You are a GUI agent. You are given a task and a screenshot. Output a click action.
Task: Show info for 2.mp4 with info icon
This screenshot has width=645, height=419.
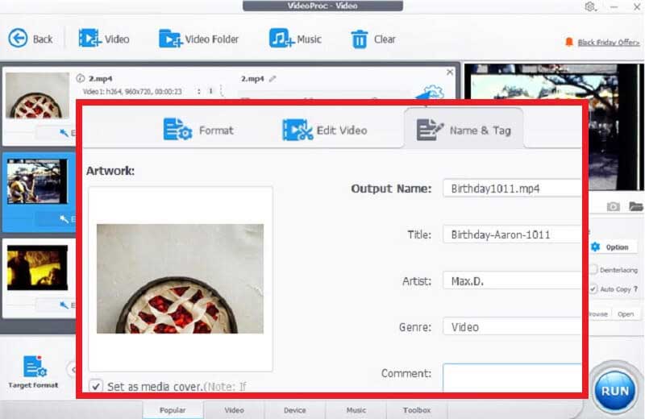[x=80, y=78]
